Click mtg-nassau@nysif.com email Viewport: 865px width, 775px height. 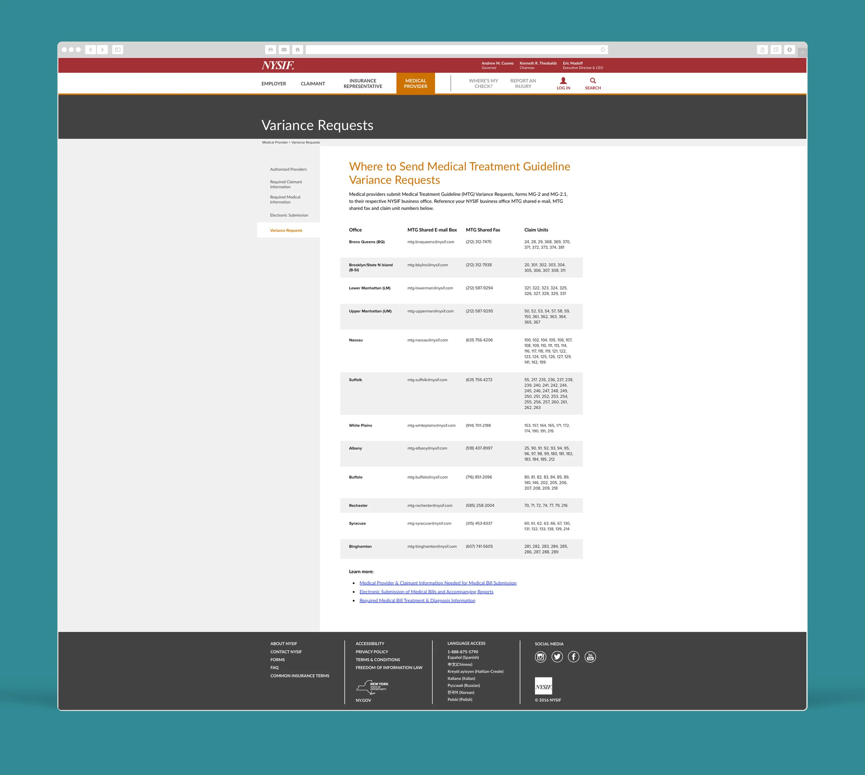click(428, 340)
